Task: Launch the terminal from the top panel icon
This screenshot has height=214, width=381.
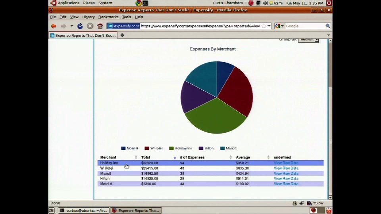Action: click(x=145, y=3)
